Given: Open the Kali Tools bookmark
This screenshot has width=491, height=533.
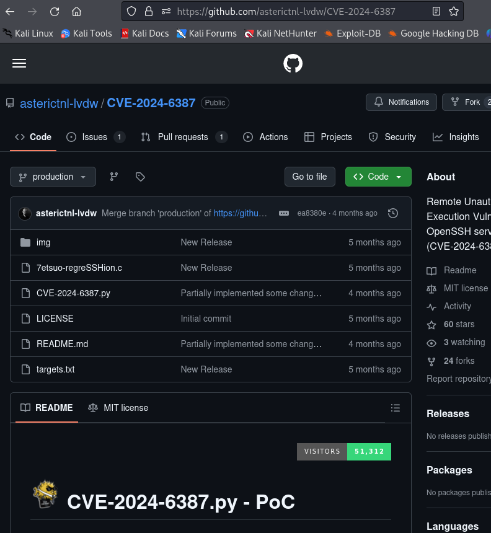Looking at the screenshot, I should tap(86, 33).
